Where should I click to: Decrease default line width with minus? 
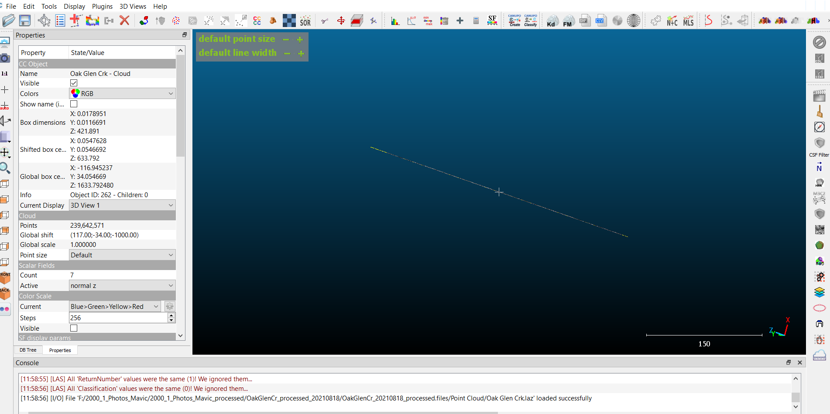pyautogui.click(x=287, y=53)
